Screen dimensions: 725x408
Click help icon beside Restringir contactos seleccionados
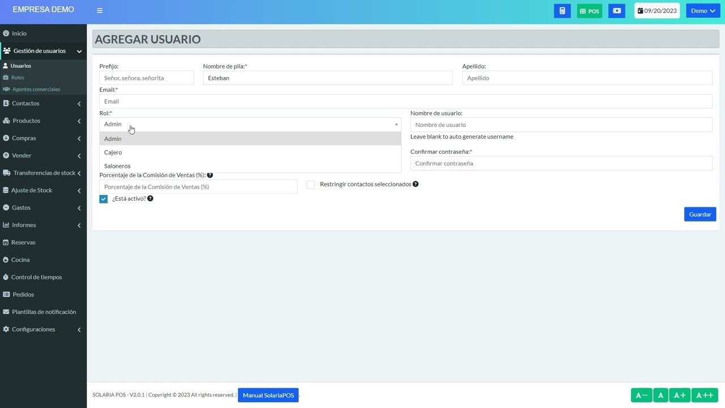tap(416, 184)
